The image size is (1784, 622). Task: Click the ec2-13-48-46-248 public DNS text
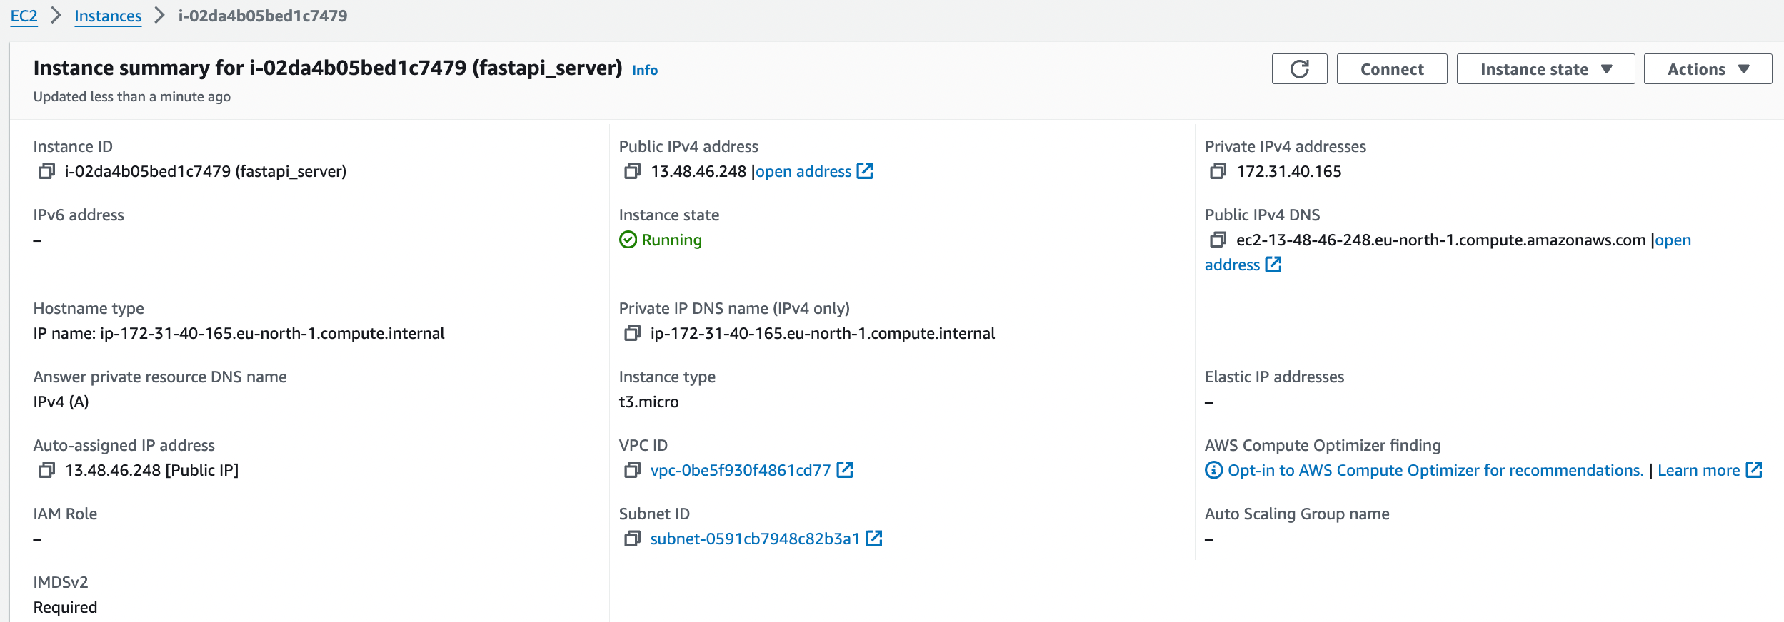[x=1440, y=240]
